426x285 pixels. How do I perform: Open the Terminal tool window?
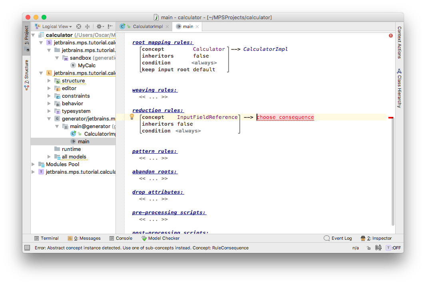pyautogui.click(x=46, y=238)
